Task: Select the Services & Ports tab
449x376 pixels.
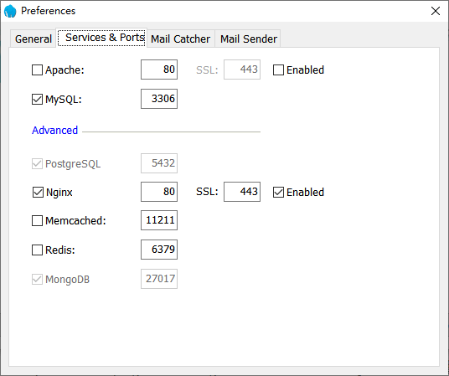Action: [101, 38]
